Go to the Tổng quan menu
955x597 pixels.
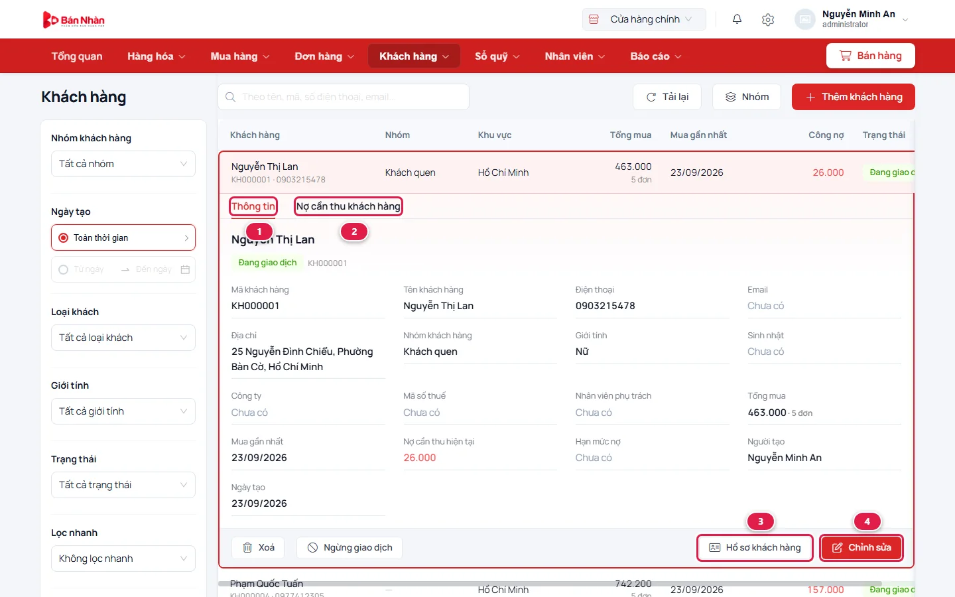[x=77, y=56]
